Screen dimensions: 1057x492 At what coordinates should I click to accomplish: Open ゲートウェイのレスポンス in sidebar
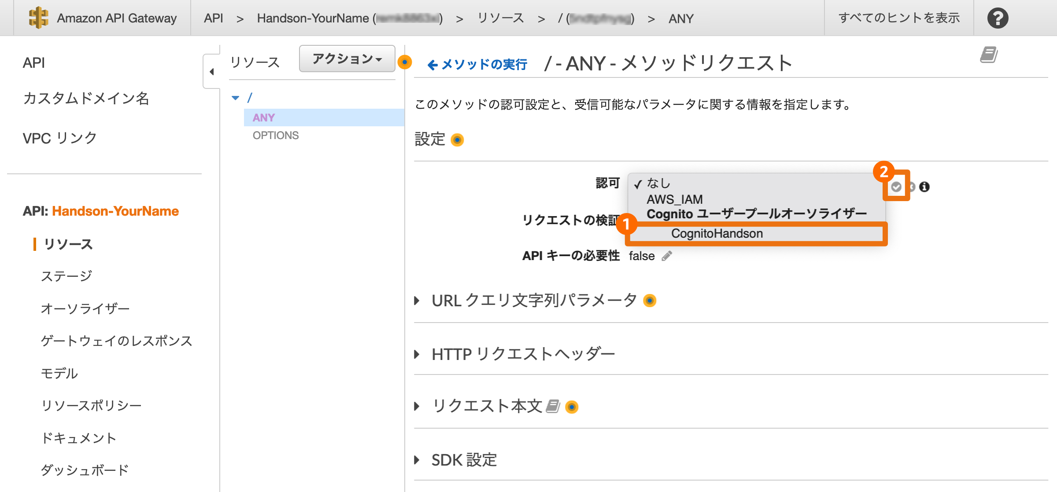[x=116, y=341]
